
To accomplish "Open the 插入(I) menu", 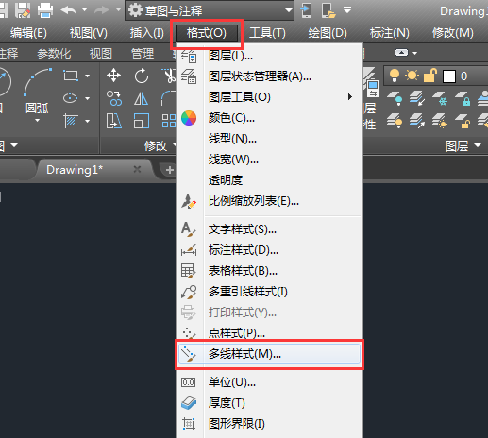I will point(147,33).
